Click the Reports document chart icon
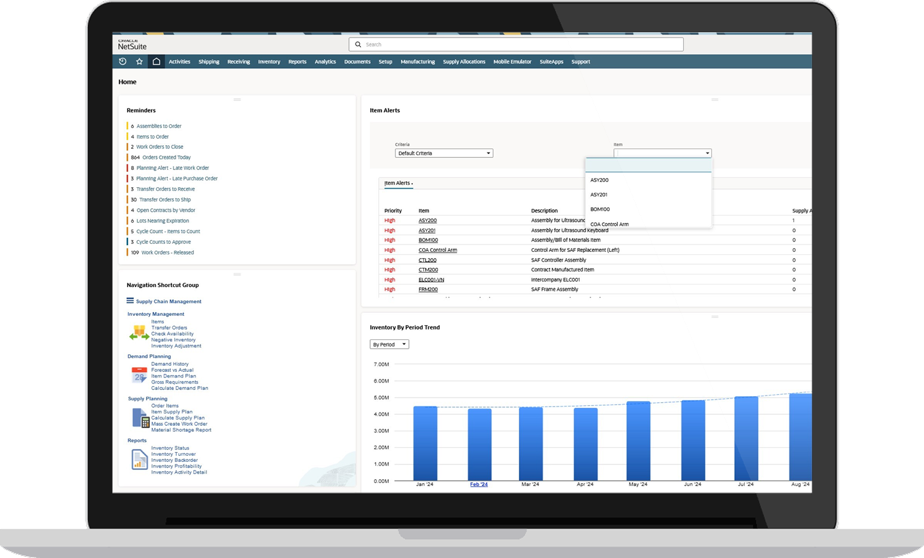This screenshot has height=558, width=924. click(139, 459)
